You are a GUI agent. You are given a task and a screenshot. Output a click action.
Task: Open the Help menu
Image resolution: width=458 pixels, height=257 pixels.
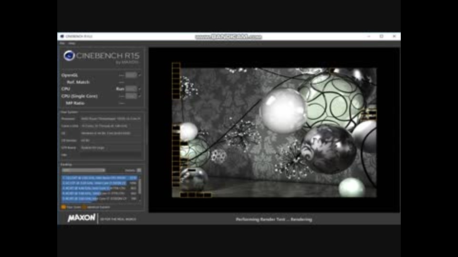72,43
